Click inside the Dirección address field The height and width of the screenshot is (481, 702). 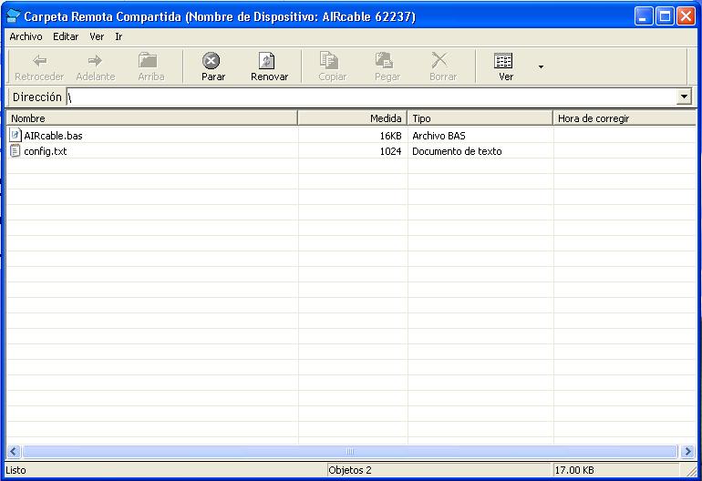click(372, 97)
